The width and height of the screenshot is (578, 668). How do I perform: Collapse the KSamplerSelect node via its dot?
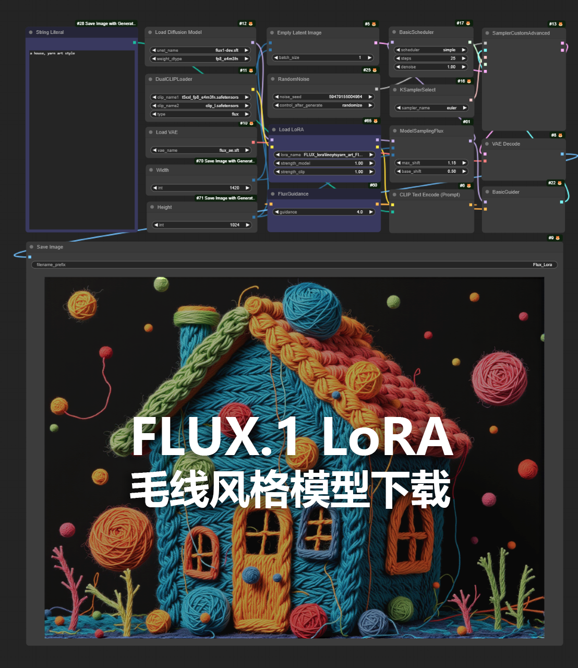coord(395,90)
